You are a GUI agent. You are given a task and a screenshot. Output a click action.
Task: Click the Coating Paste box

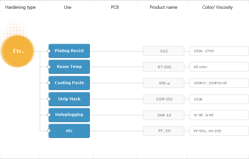(69, 83)
